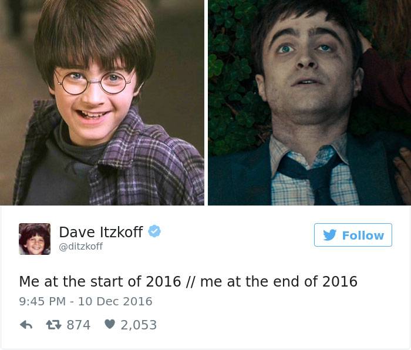Follow Dave Itzkoff via the Follow button

coord(353,235)
